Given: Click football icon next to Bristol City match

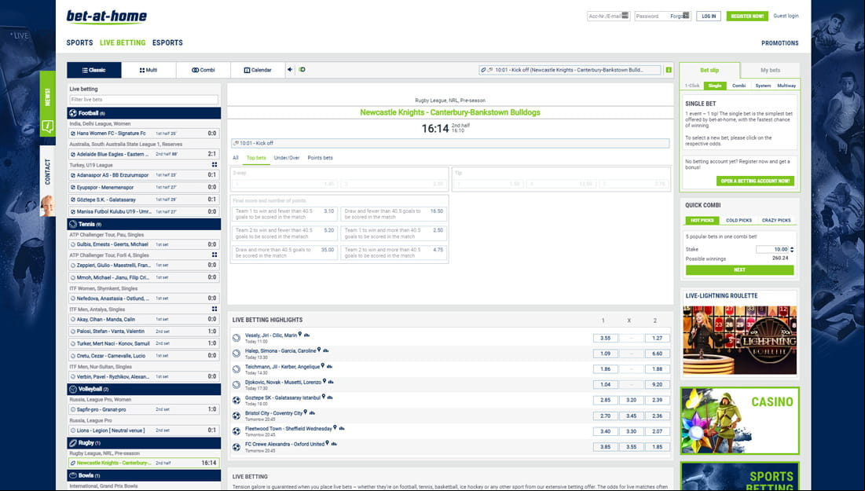Looking at the screenshot, I should pos(236,416).
